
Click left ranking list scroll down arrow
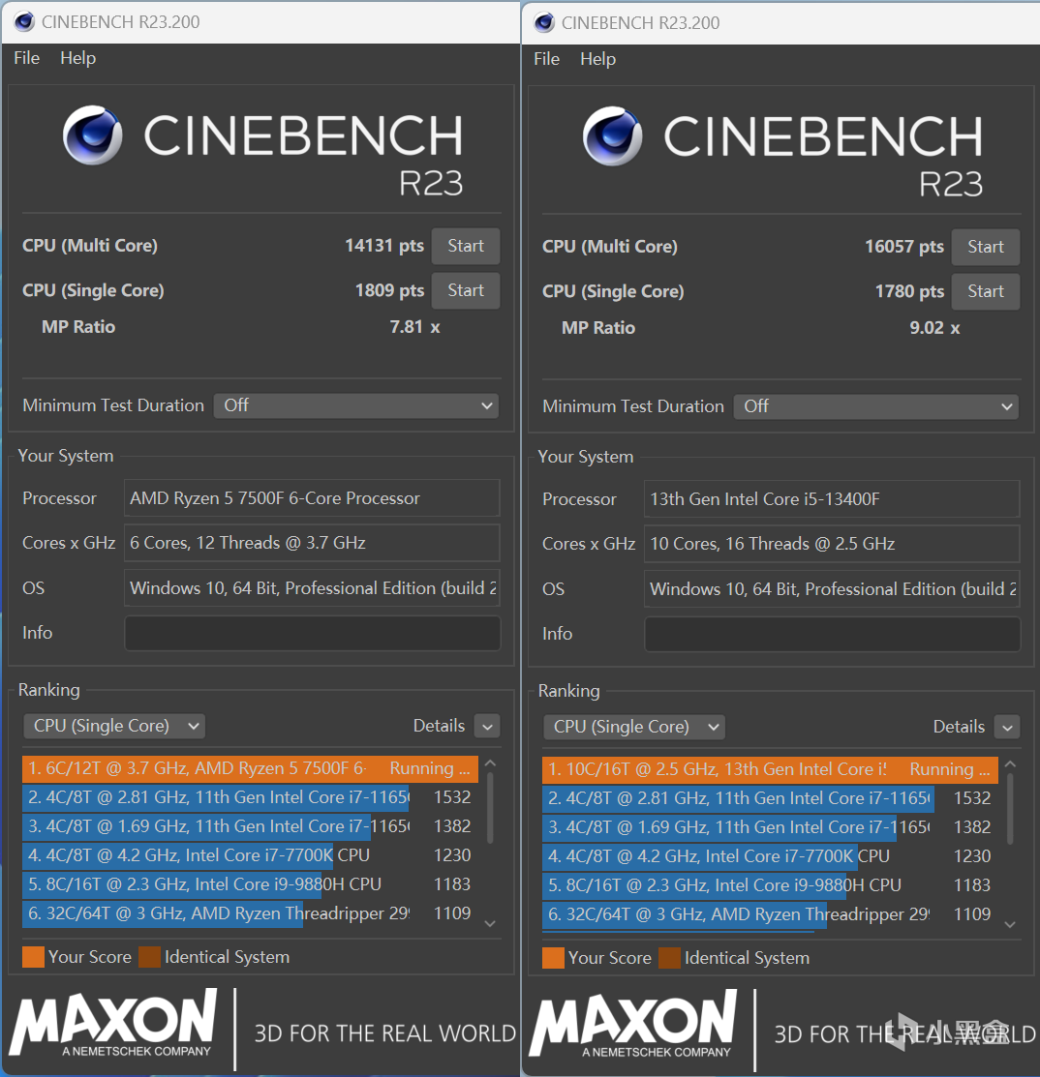coord(490,924)
